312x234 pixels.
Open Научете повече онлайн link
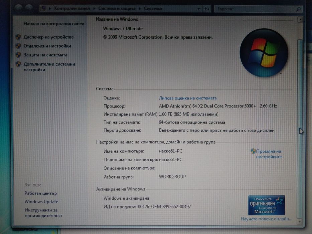pos(267,219)
